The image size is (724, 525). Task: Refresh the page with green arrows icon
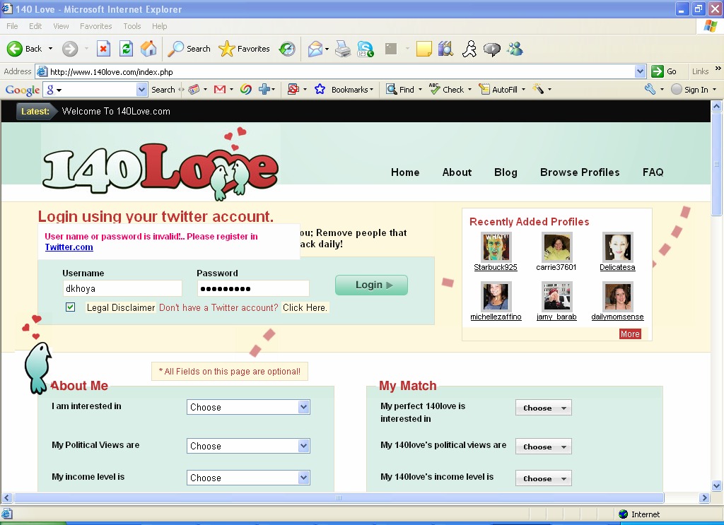click(x=126, y=49)
